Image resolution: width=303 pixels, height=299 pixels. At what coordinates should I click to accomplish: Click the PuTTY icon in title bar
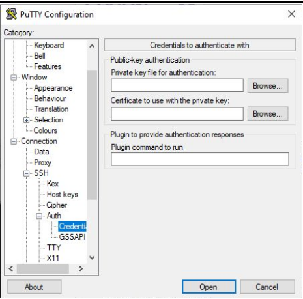(11, 14)
